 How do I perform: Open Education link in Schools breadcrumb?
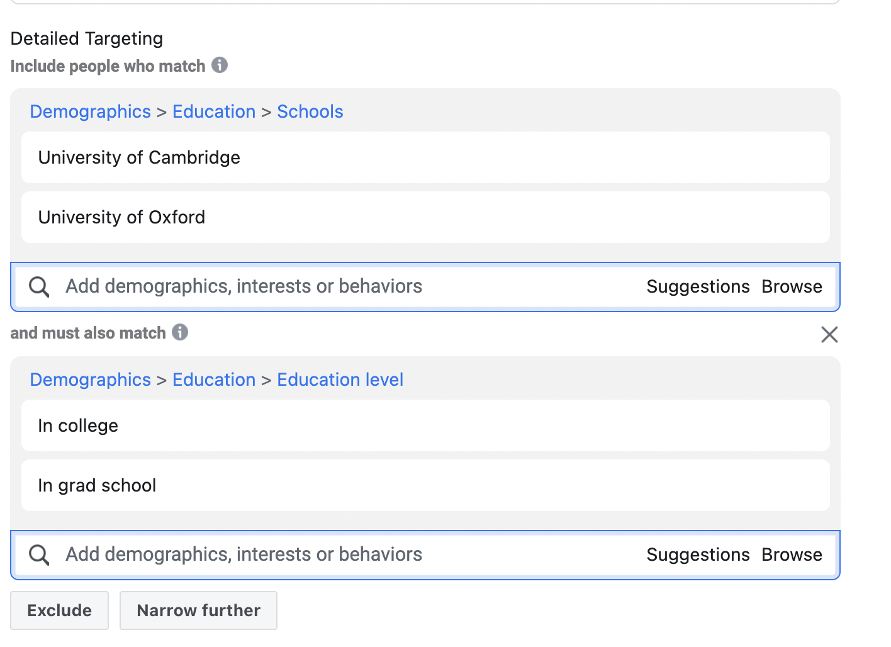pos(214,111)
